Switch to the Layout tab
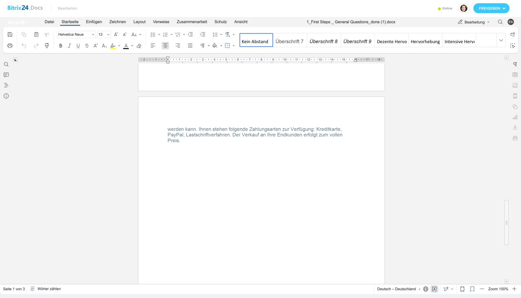Image resolution: width=521 pixels, height=298 pixels. click(x=139, y=22)
